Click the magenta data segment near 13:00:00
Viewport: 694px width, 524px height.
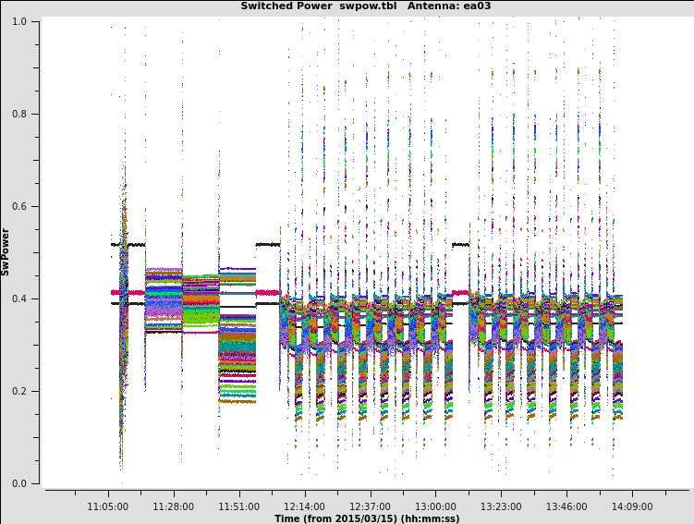[x=459, y=293]
